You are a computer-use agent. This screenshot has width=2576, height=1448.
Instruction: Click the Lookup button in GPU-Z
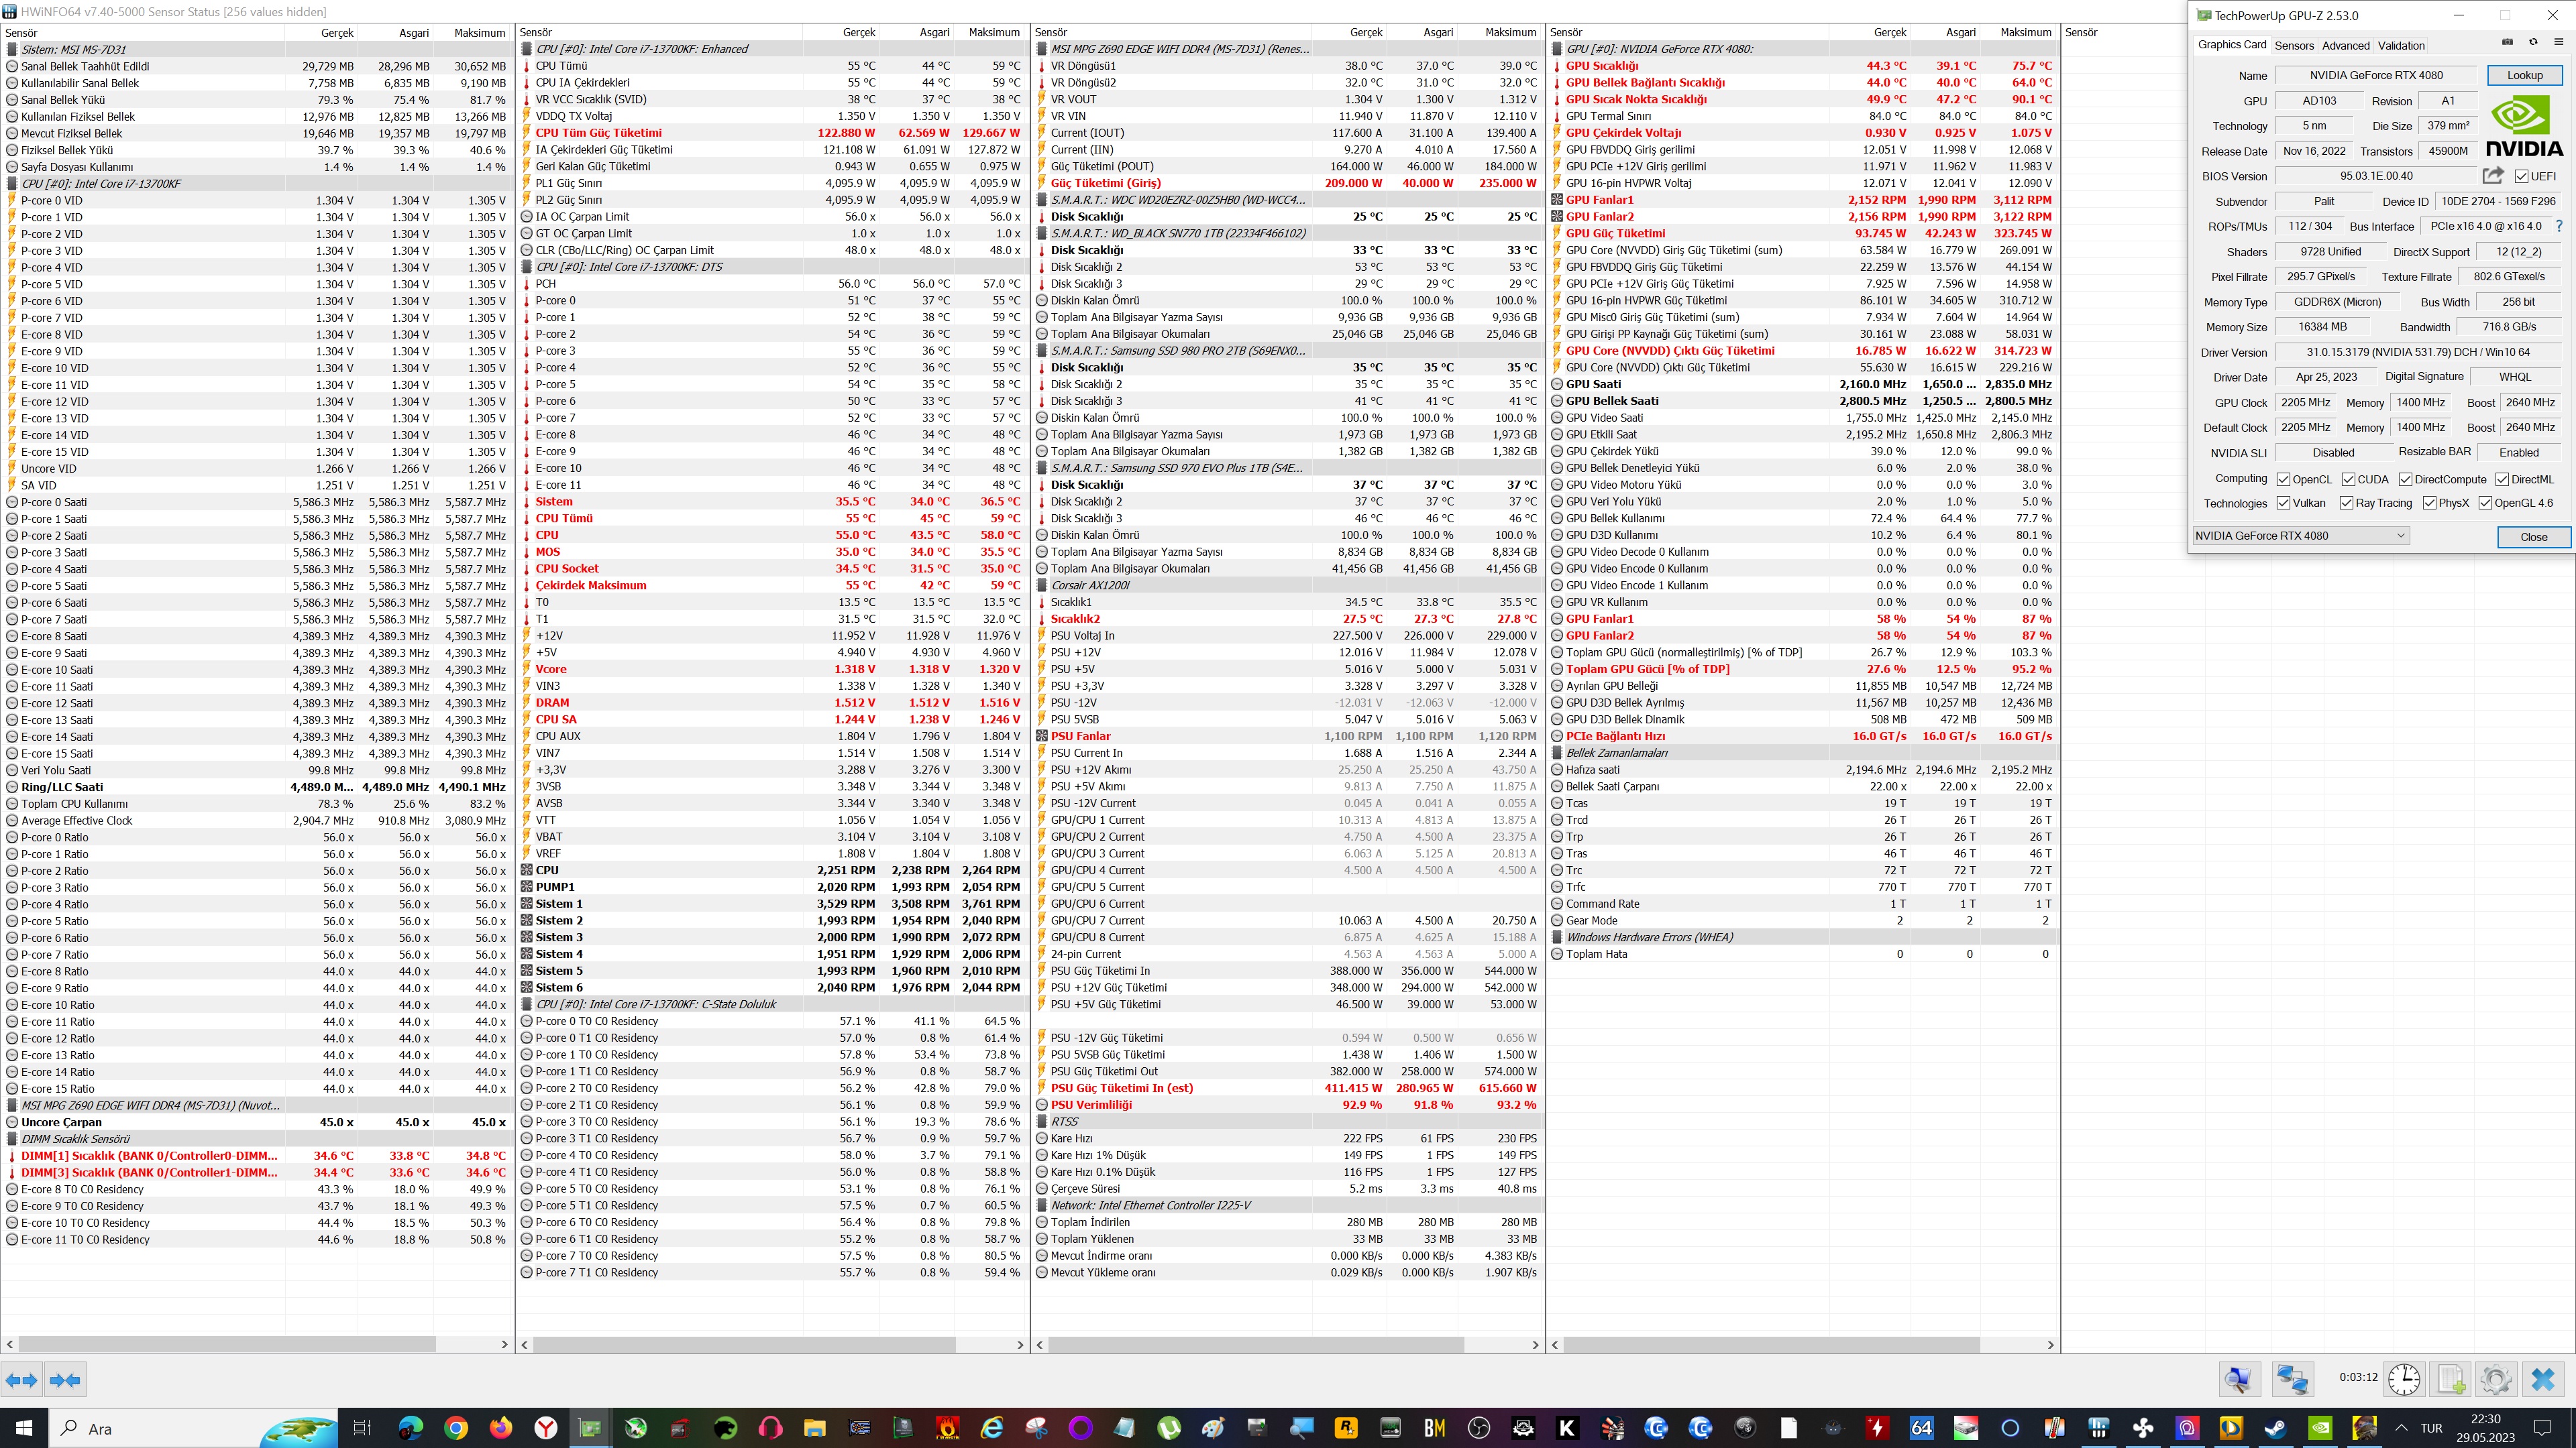coord(2524,75)
